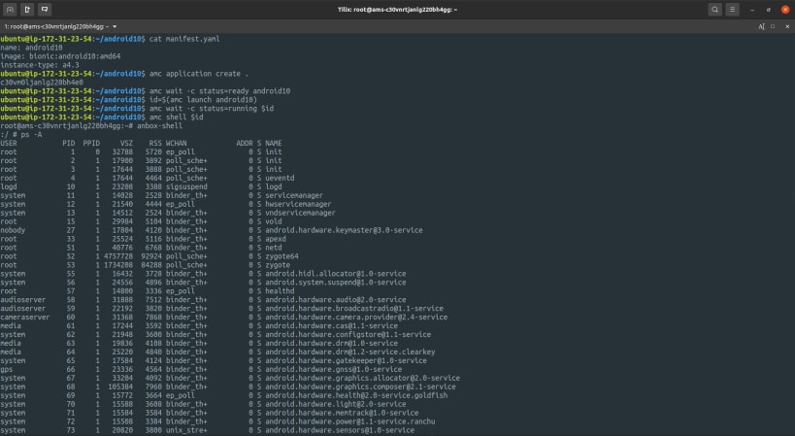Click the NAME column header
Image resolution: width=795 pixels, height=436 pixels.
click(274, 143)
